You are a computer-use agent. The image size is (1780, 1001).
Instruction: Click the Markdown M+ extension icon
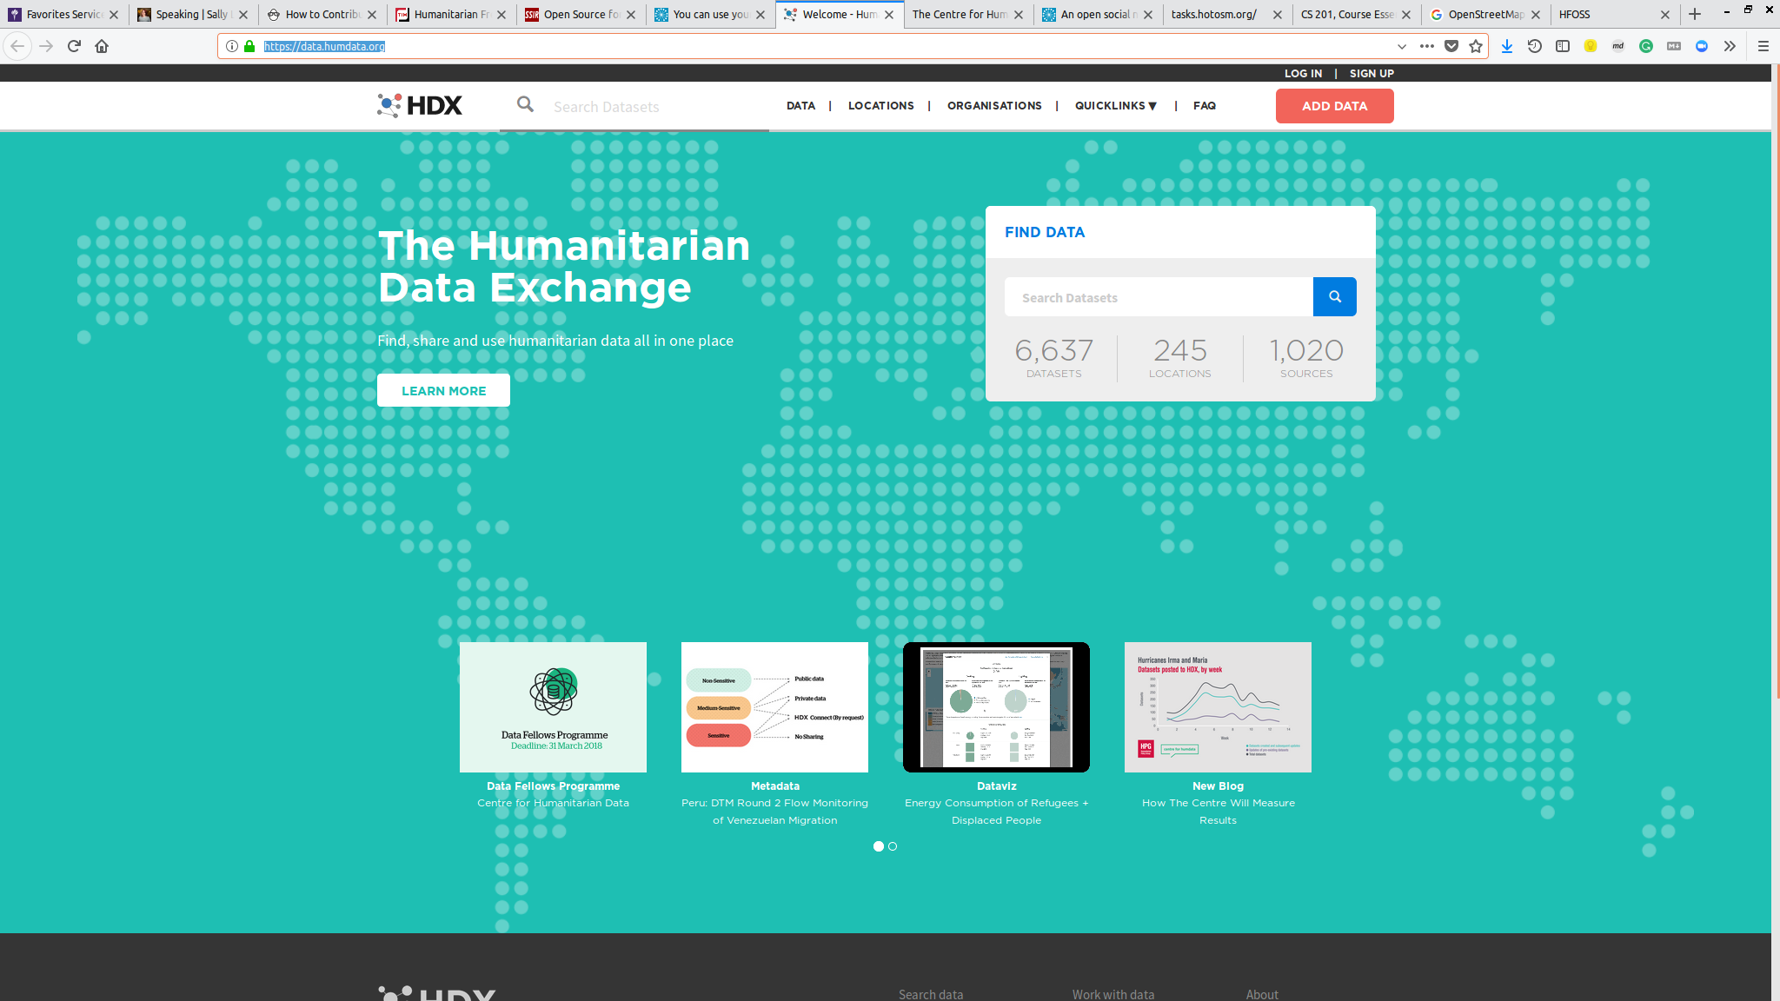1674,46
